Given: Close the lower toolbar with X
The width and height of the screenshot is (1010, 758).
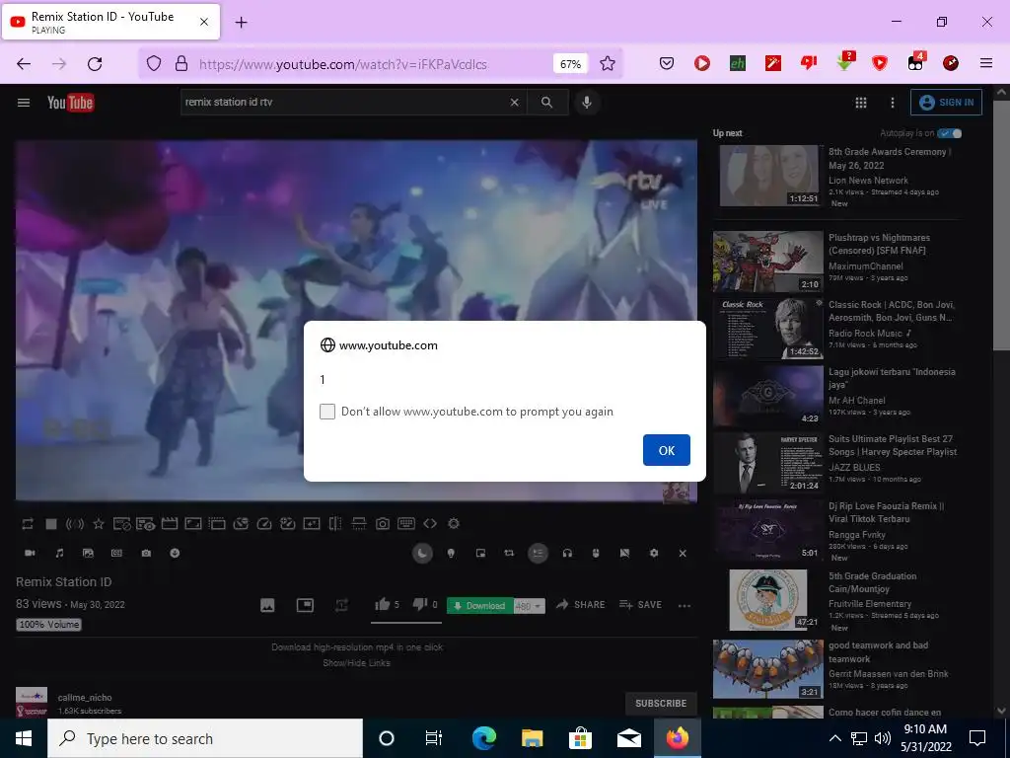Looking at the screenshot, I should click(x=683, y=553).
